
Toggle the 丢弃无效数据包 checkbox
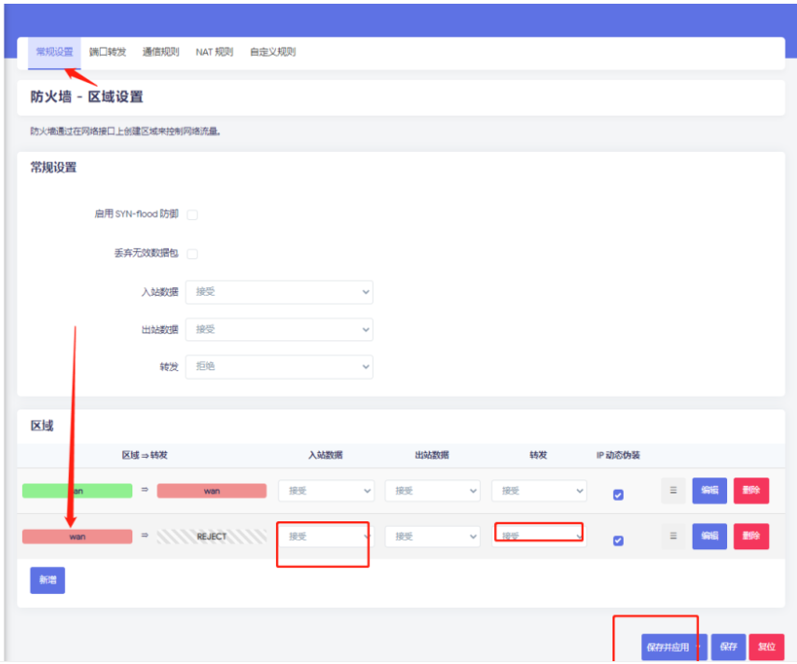pyautogui.click(x=192, y=254)
